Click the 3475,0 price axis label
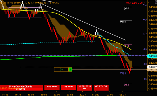Viewport: 157px width, 96px height. (153, 20)
